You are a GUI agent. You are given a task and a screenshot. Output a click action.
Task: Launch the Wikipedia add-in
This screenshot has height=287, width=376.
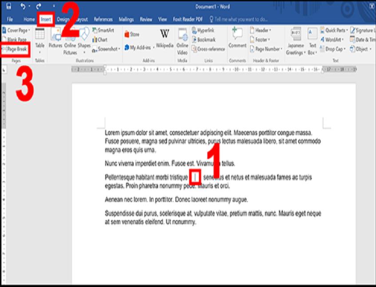[x=165, y=38]
